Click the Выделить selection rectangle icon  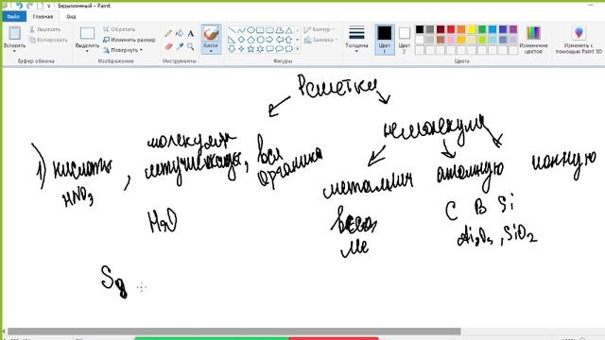(x=87, y=34)
